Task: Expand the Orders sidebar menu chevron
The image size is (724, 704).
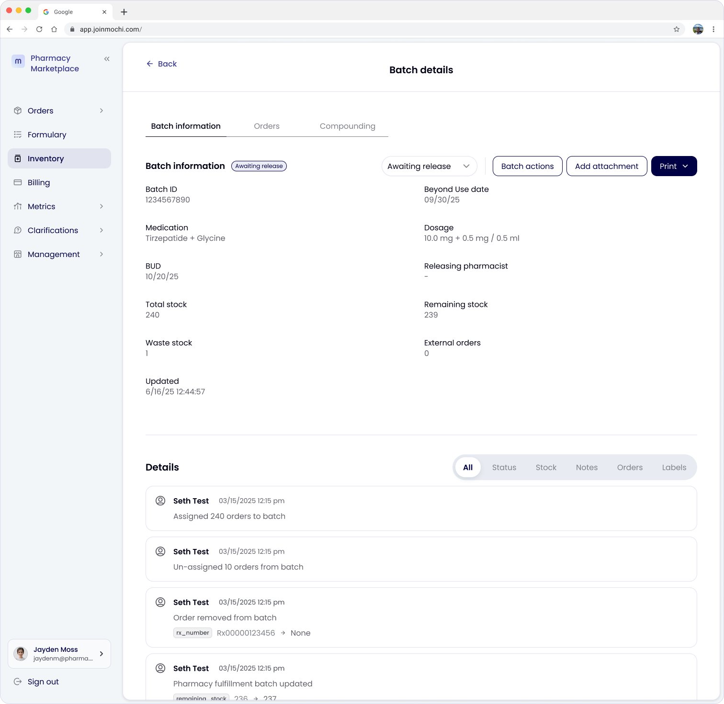Action: [x=102, y=111]
